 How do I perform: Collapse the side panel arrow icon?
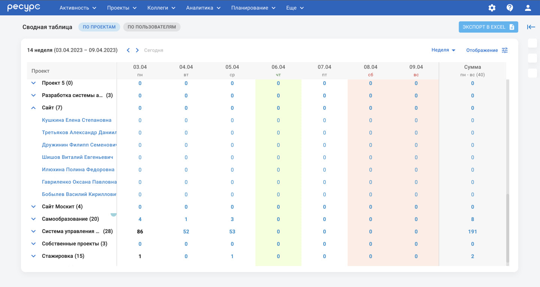531,27
